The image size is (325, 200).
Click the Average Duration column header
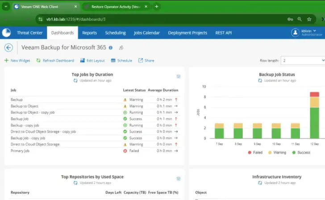(x=163, y=90)
